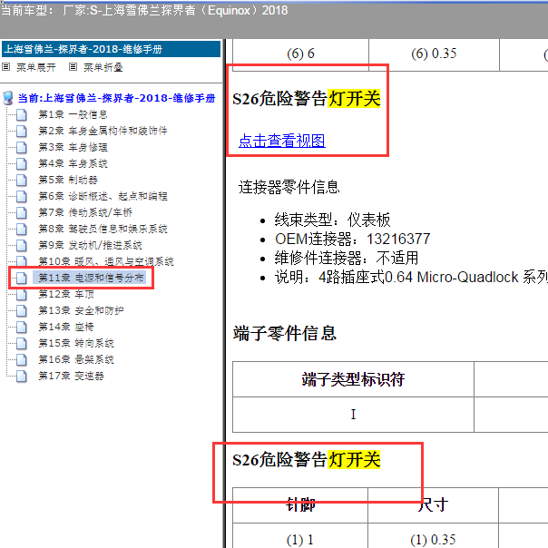Click page icon of 第12章 车顶
The width and height of the screenshot is (548, 548).
22,294
